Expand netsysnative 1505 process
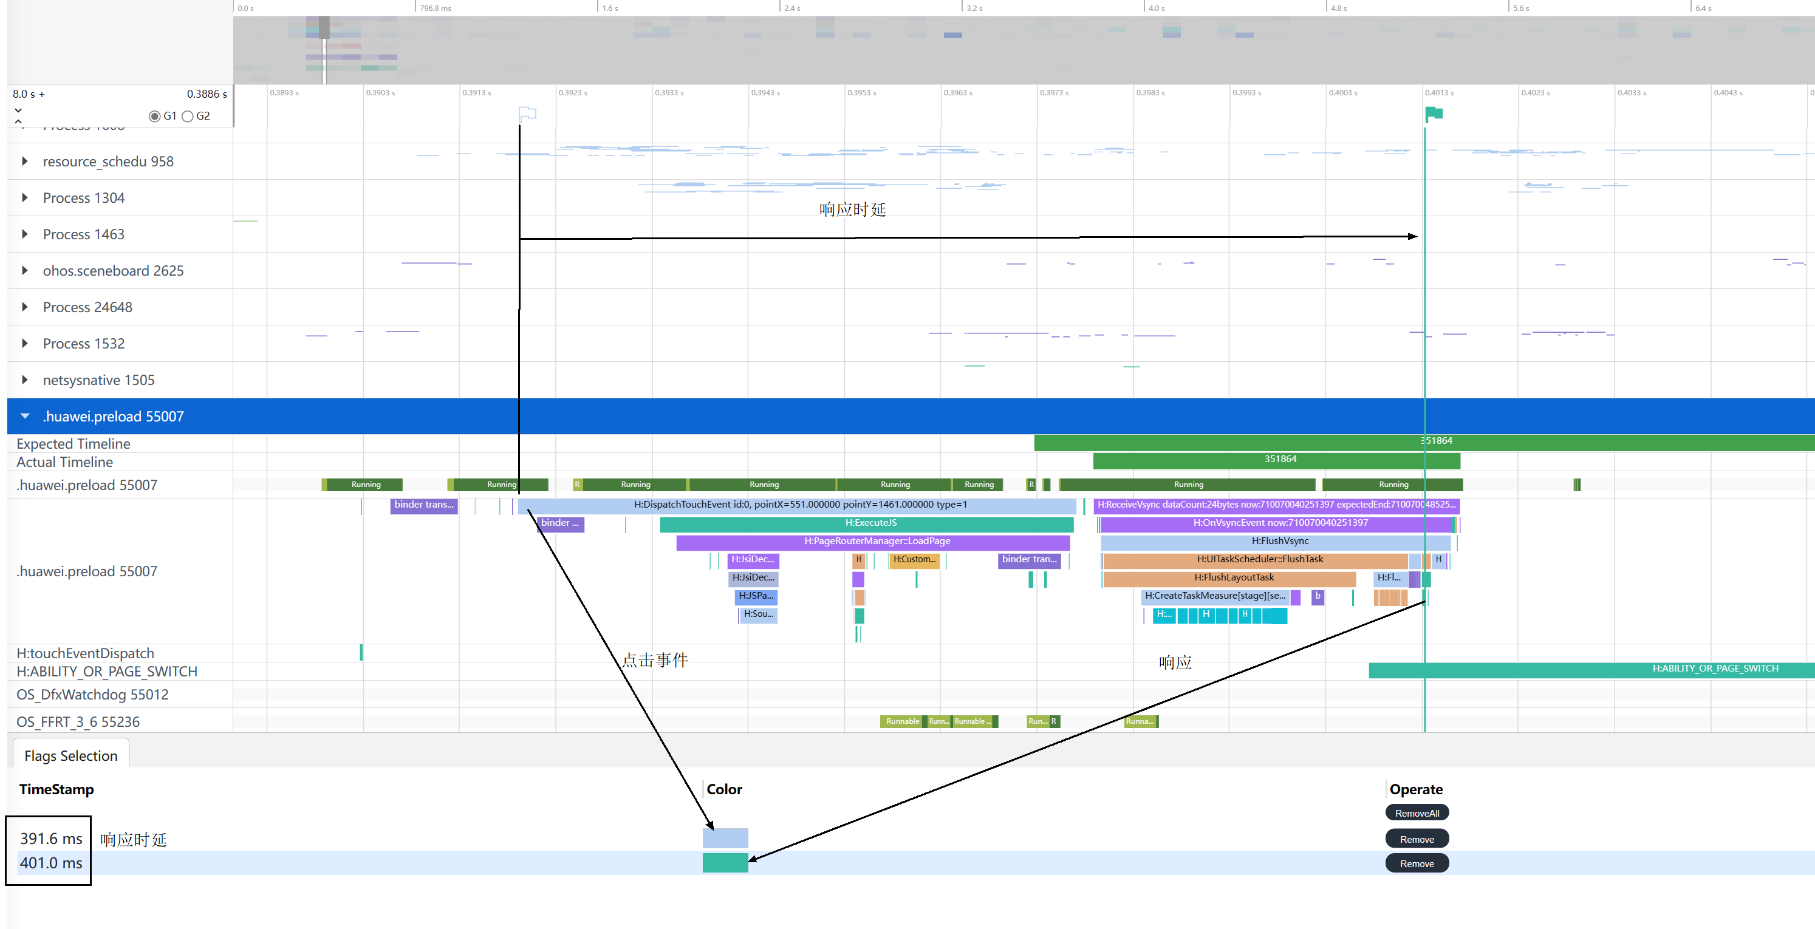 click(26, 379)
